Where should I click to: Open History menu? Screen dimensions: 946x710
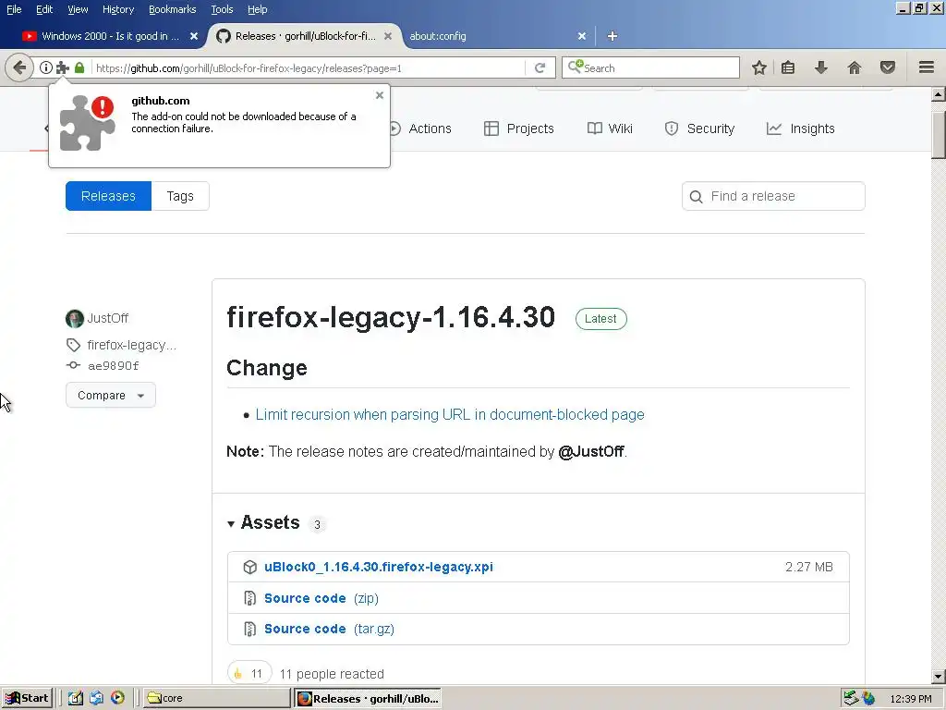(118, 9)
